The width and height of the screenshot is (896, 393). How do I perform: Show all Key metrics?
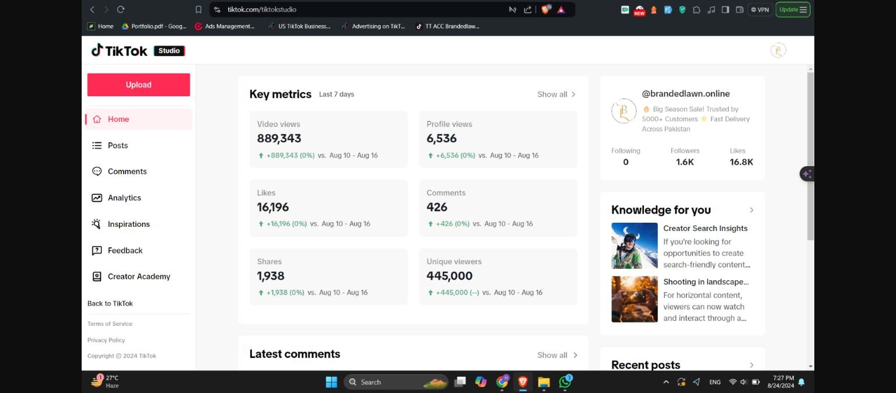click(556, 94)
